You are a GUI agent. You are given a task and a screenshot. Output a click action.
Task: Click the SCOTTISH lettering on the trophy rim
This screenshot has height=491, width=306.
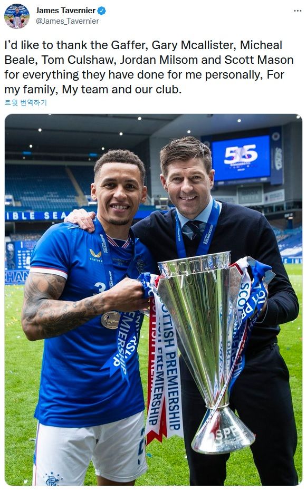[x=194, y=263]
